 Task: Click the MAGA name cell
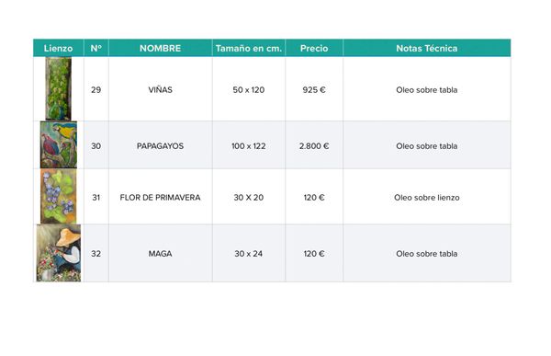tap(160, 254)
